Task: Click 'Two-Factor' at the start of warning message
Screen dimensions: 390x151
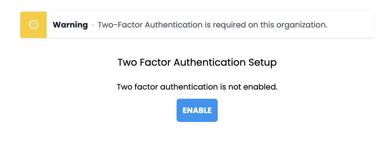Action: [x=120, y=25]
